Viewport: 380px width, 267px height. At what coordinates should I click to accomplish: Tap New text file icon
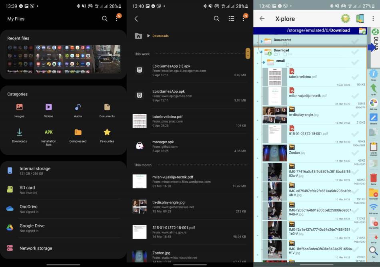click(374, 223)
